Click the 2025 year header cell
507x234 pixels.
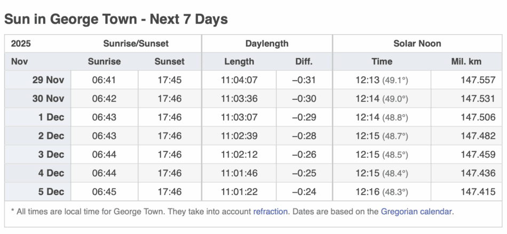pyautogui.click(x=21, y=44)
